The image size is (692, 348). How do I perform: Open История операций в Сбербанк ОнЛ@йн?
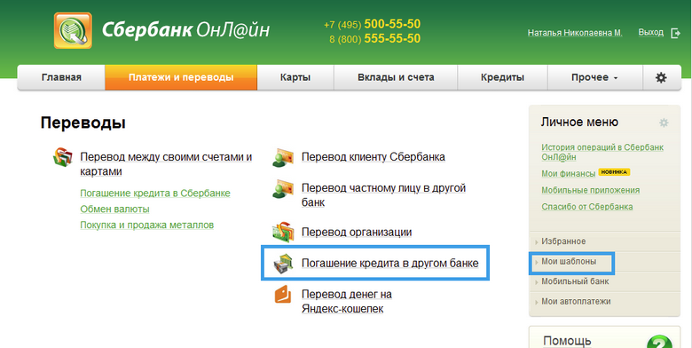click(x=602, y=152)
